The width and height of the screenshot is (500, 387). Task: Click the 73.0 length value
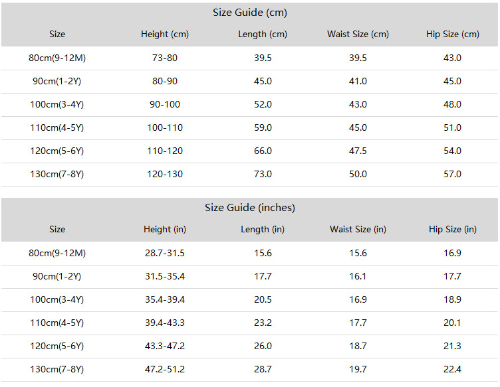point(263,174)
